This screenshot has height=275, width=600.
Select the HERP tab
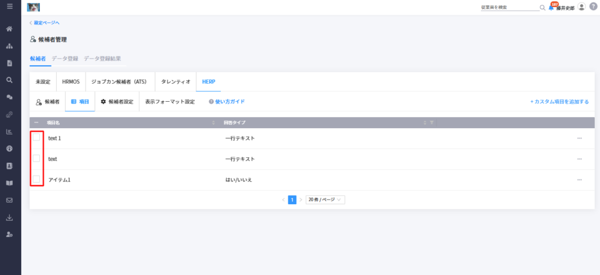tap(209, 82)
